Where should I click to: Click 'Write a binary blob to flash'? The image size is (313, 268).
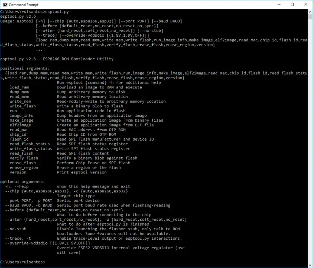tap(90, 106)
